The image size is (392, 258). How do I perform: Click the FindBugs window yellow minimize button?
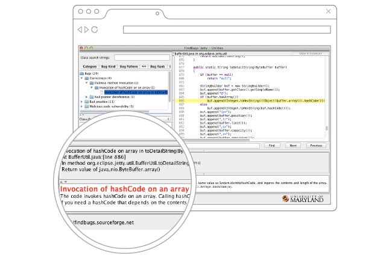[x=86, y=48]
